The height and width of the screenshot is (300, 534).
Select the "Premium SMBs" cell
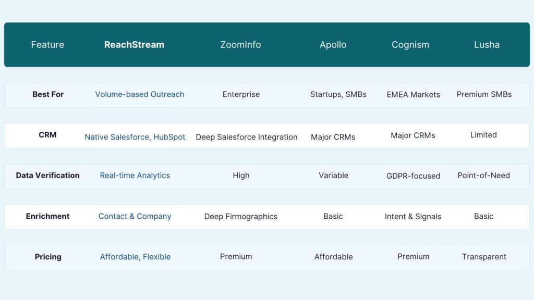point(484,94)
